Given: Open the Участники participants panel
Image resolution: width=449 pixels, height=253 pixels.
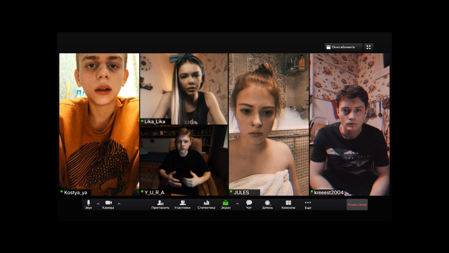Looking at the screenshot, I should pos(182,203).
